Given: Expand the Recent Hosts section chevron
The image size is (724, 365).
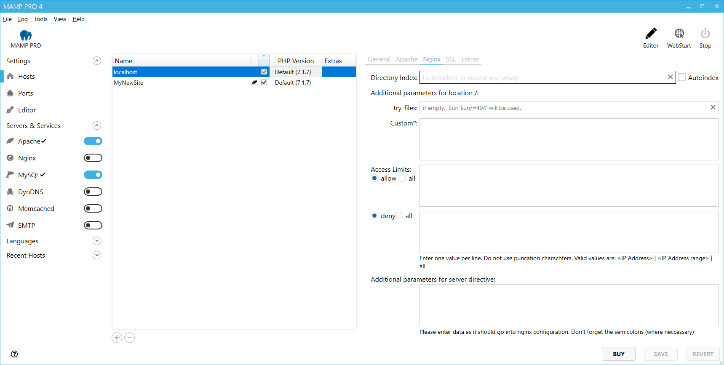Looking at the screenshot, I should click(x=97, y=255).
